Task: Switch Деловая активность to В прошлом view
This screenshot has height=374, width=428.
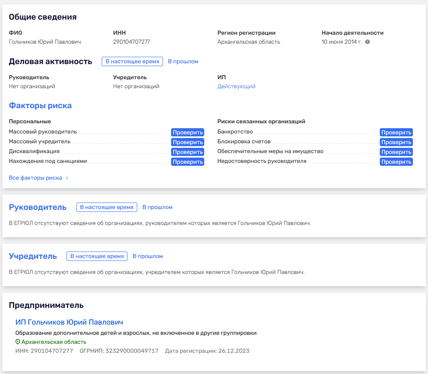Action: point(183,61)
